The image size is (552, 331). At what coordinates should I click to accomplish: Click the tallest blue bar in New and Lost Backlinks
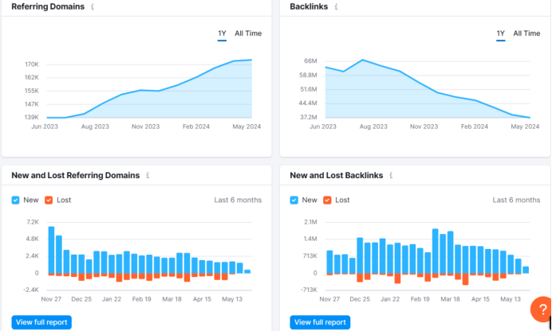[436, 251]
